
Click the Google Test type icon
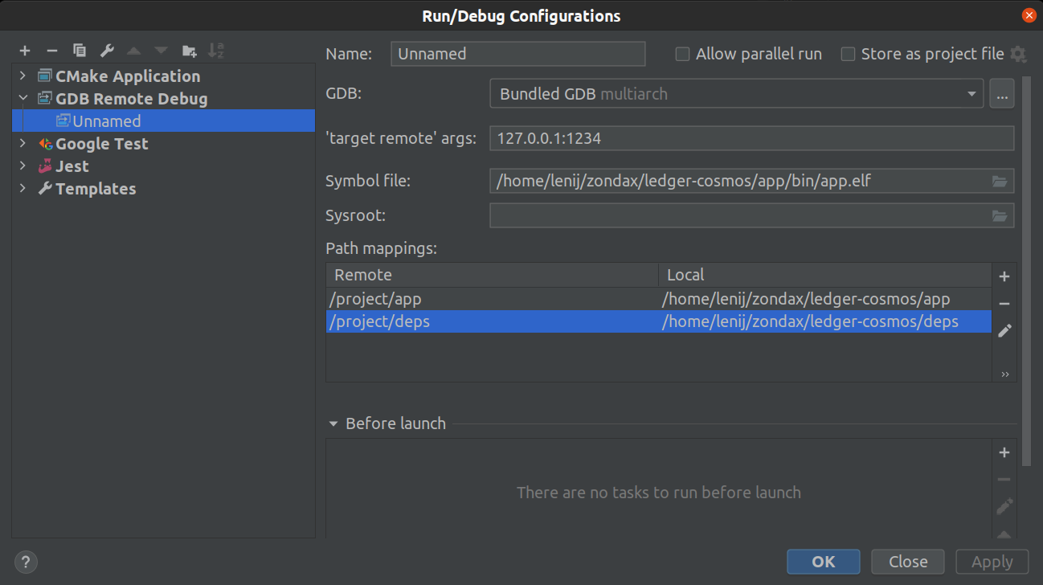[x=45, y=144]
